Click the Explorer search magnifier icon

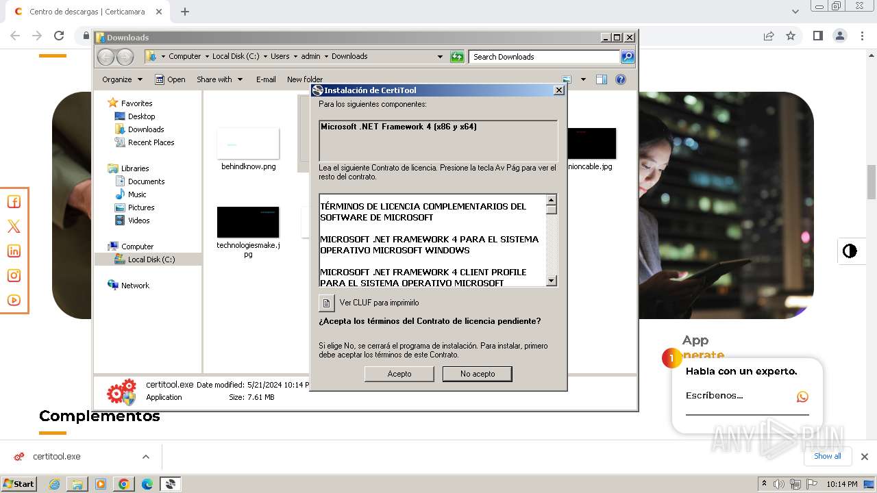point(628,57)
